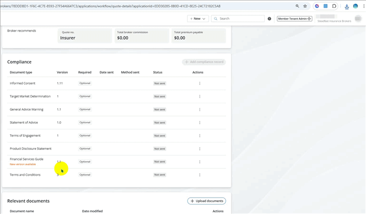Open actions menu for Product Disclosure Statement
366x214 pixels.
[200, 149]
